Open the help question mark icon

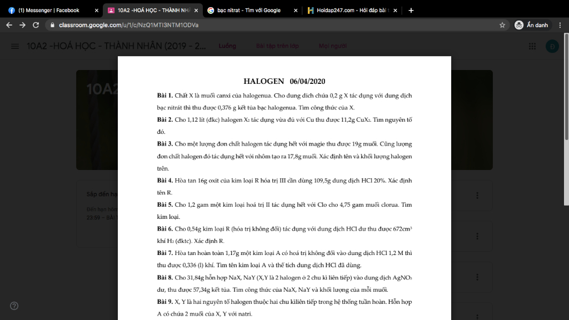click(x=14, y=306)
